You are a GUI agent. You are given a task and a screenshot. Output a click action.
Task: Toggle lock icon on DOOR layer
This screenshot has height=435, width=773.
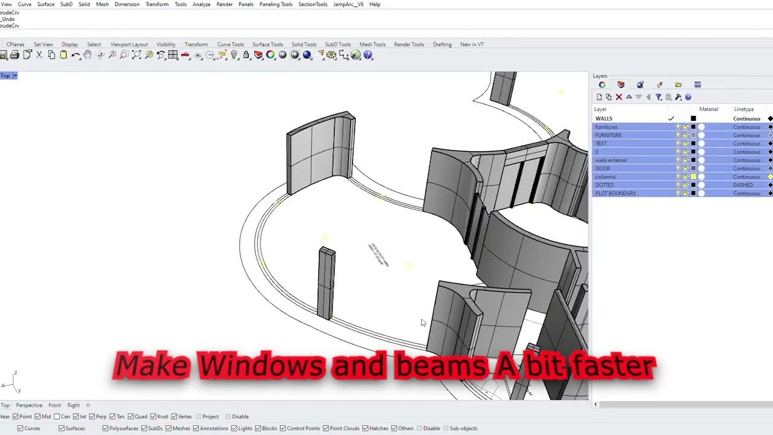tap(685, 169)
